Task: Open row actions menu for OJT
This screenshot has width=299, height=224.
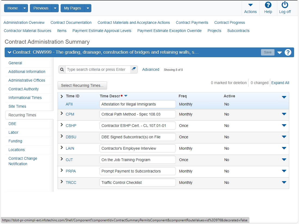Action: 284,160
